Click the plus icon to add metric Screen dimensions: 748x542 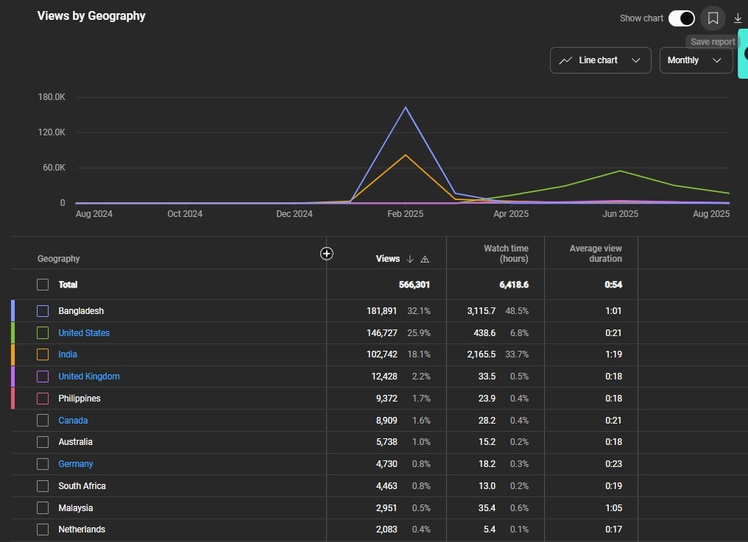point(327,254)
